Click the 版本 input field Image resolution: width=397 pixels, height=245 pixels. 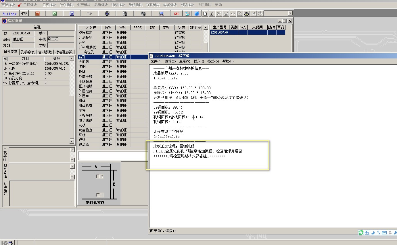point(61,33)
